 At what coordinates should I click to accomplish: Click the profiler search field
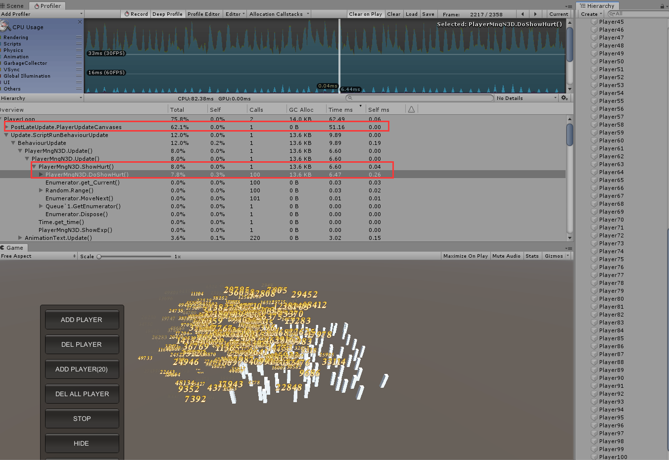[x=420, y=98]
